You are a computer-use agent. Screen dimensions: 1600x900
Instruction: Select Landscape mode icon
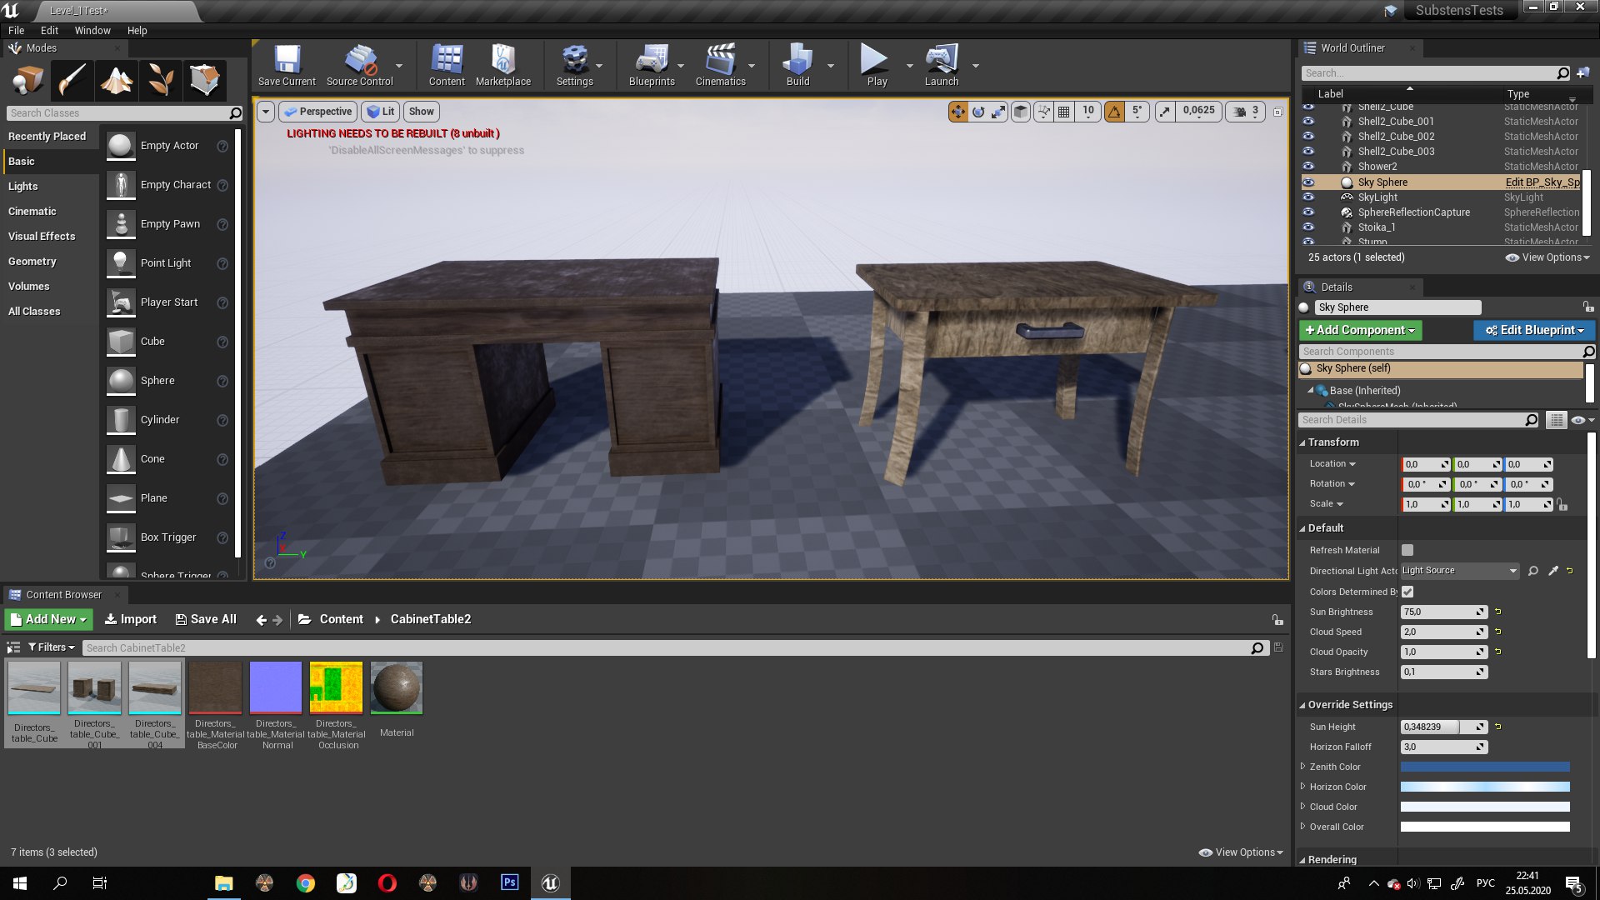pyautogui.click(x=117, y=80)
